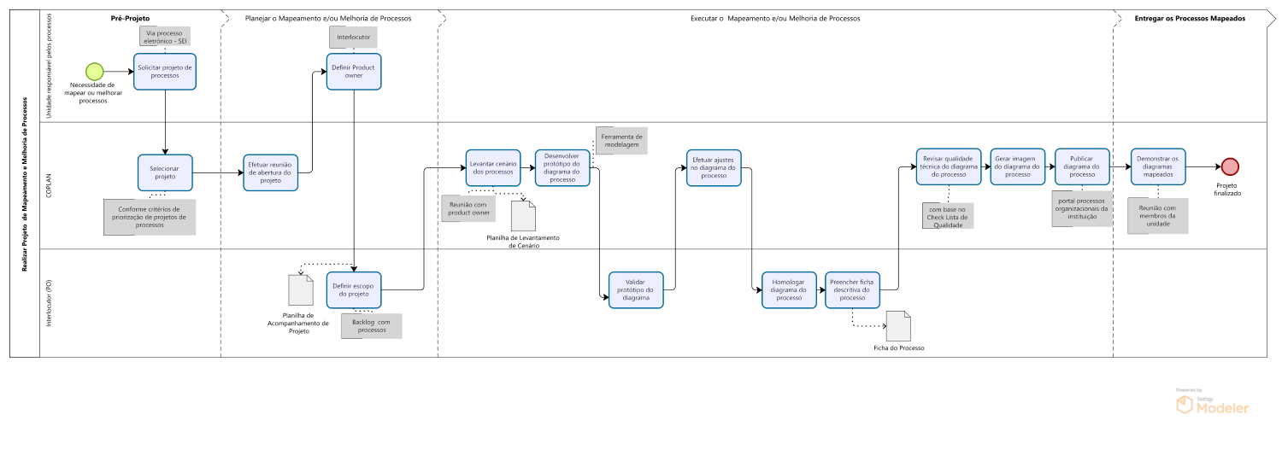Click the Conforme critérios de priorização annotation
This screenshot has width=1282, height=461.
(150, 217)
